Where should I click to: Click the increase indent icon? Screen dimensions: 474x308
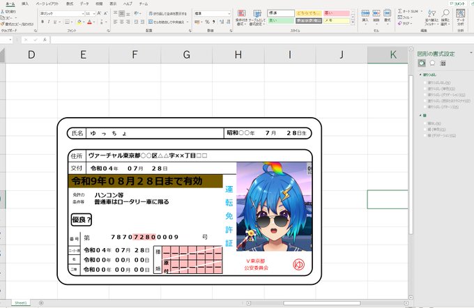pos(142,22)
